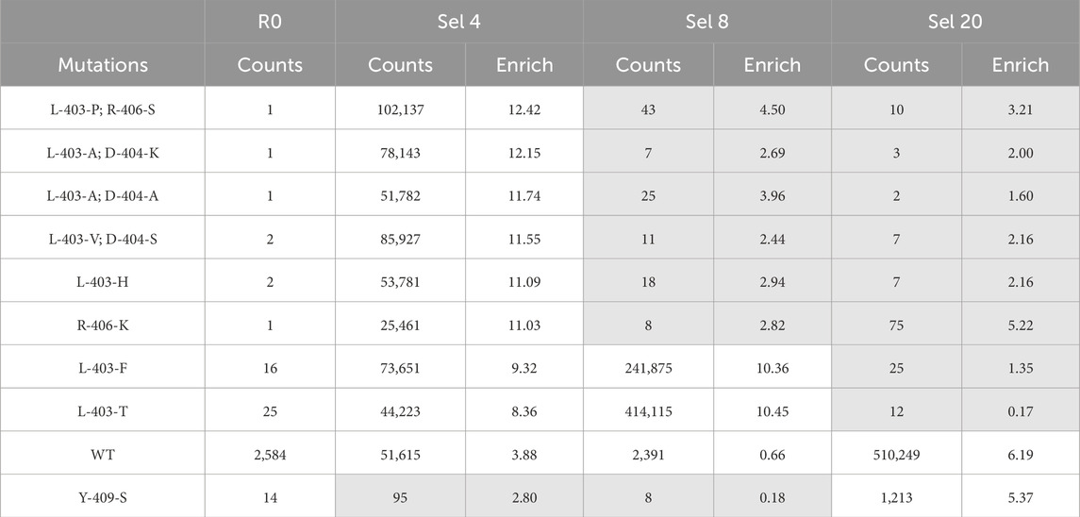
Task: Select the WT row label
Action: click(103, 454)
